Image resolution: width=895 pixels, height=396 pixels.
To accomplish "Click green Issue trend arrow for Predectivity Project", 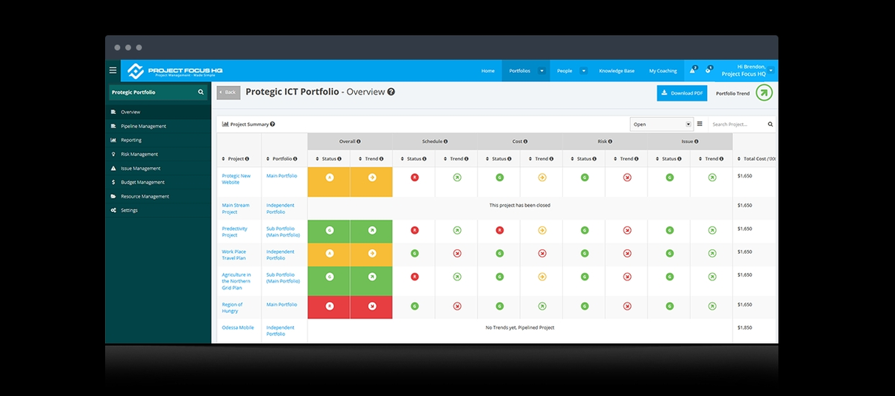I will coord(712,230).
